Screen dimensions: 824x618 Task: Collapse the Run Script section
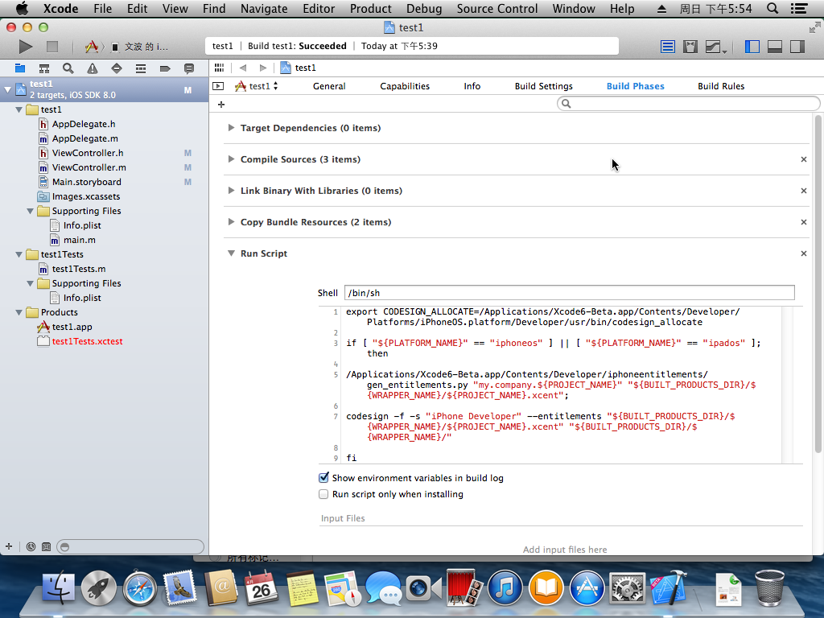point(231,253)
